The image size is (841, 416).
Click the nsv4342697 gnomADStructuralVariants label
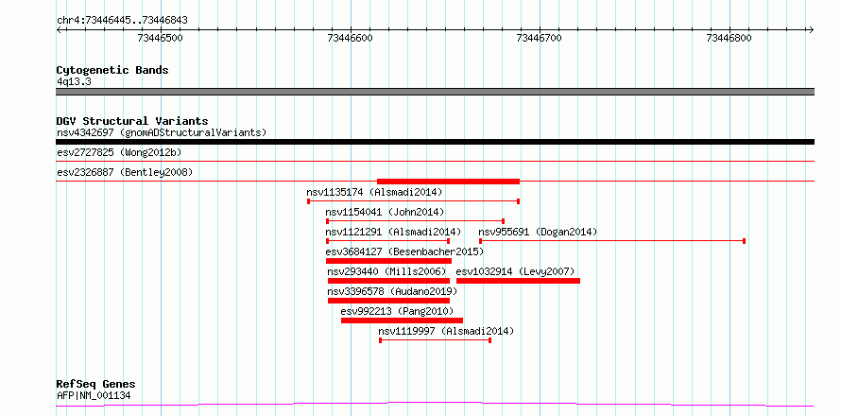click(162, 132)
